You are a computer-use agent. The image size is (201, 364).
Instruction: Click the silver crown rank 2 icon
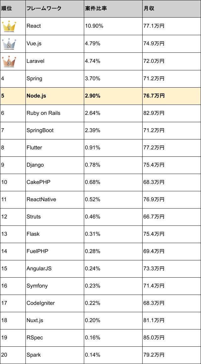coord(9,44)
